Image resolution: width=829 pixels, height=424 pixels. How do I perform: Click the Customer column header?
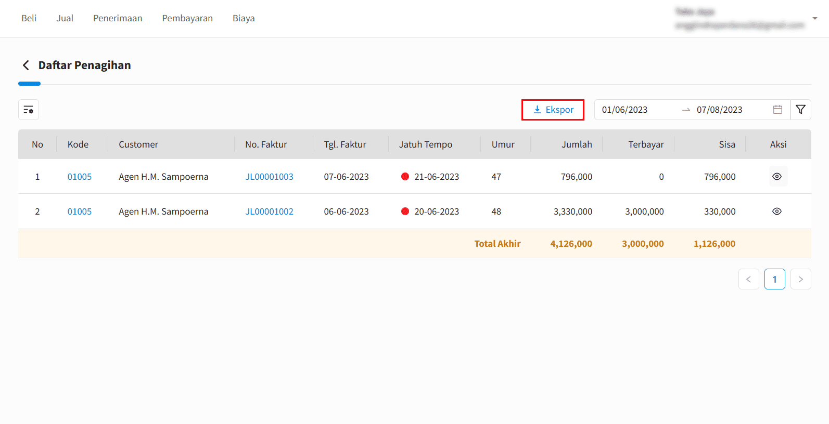(x=138, y=144)
